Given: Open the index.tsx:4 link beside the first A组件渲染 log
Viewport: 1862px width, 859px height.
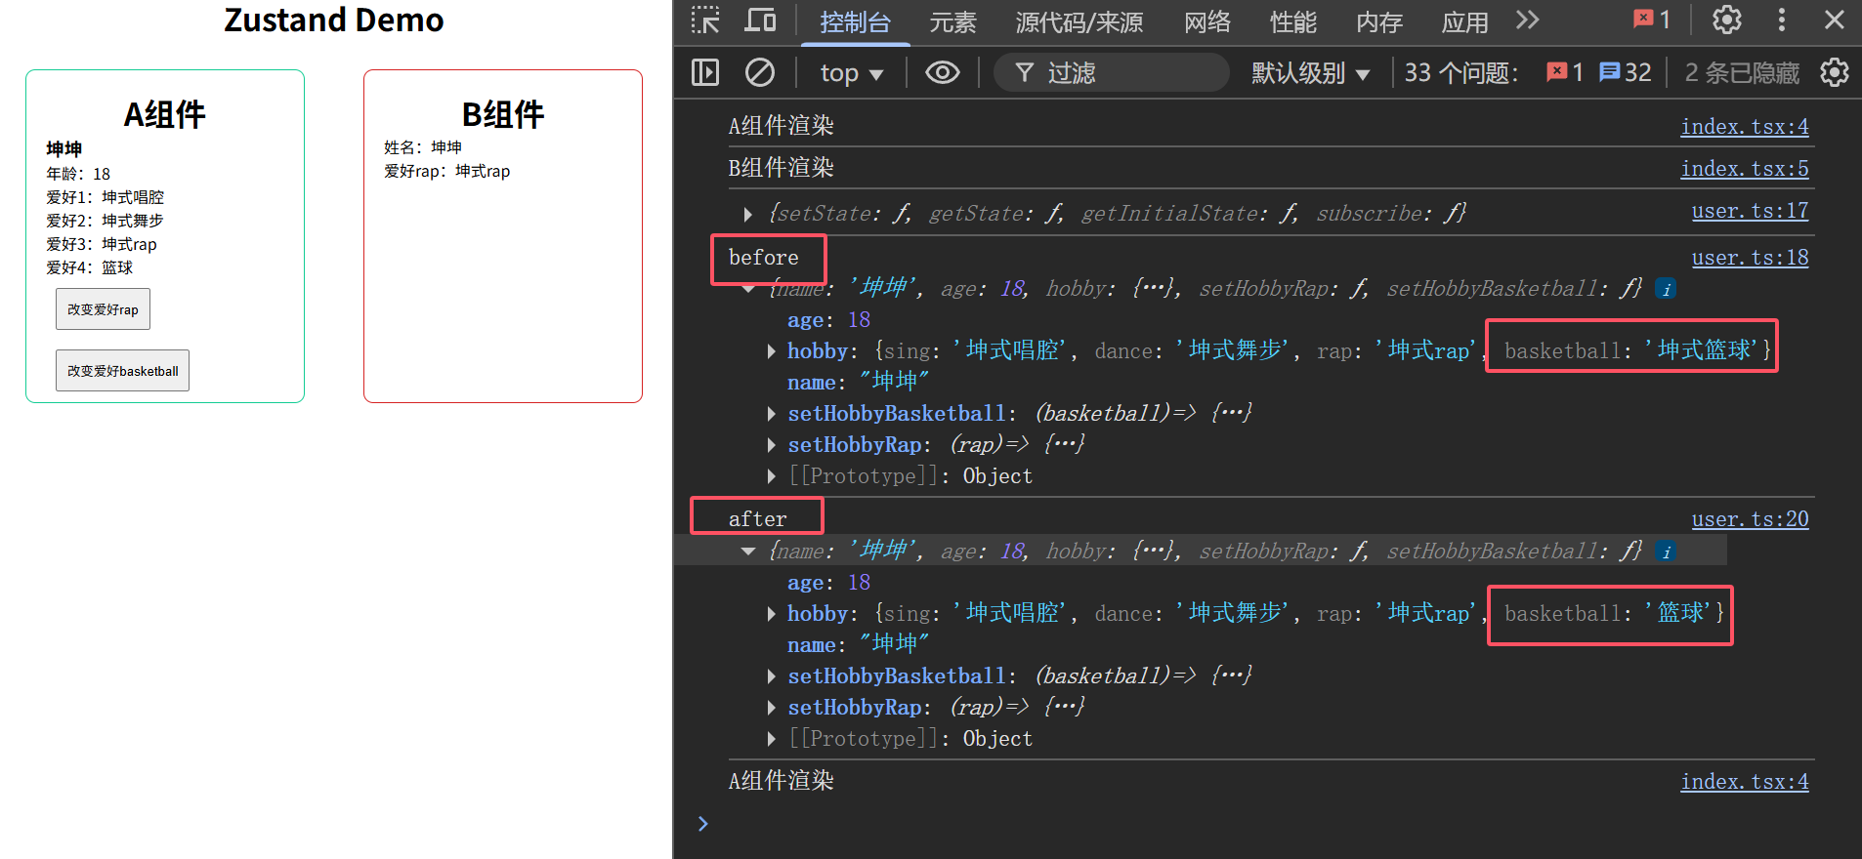Looking at the screenshot, I should [x=1744, y=127].
